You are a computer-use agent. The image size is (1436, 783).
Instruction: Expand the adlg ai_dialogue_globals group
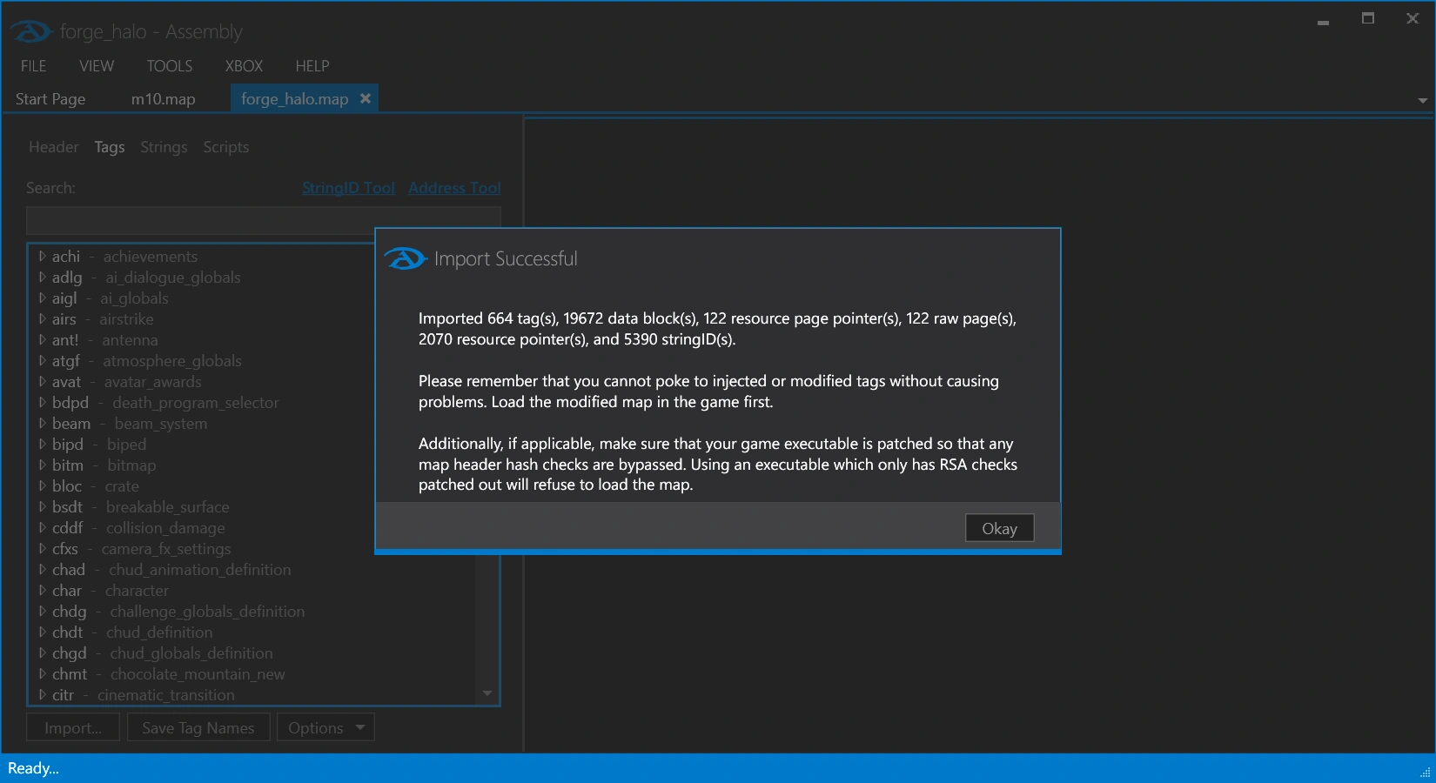point(42,278)
